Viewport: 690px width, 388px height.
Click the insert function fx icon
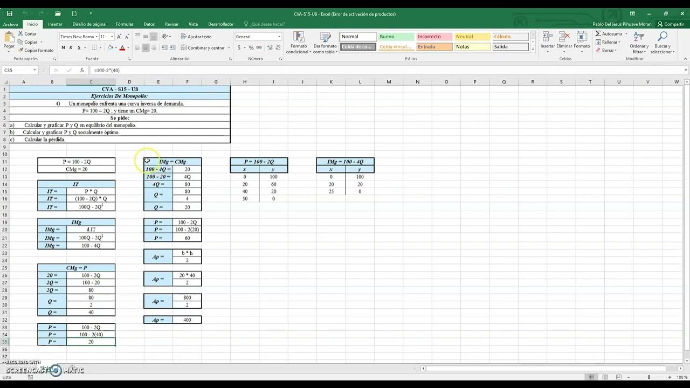pos(82,70)
